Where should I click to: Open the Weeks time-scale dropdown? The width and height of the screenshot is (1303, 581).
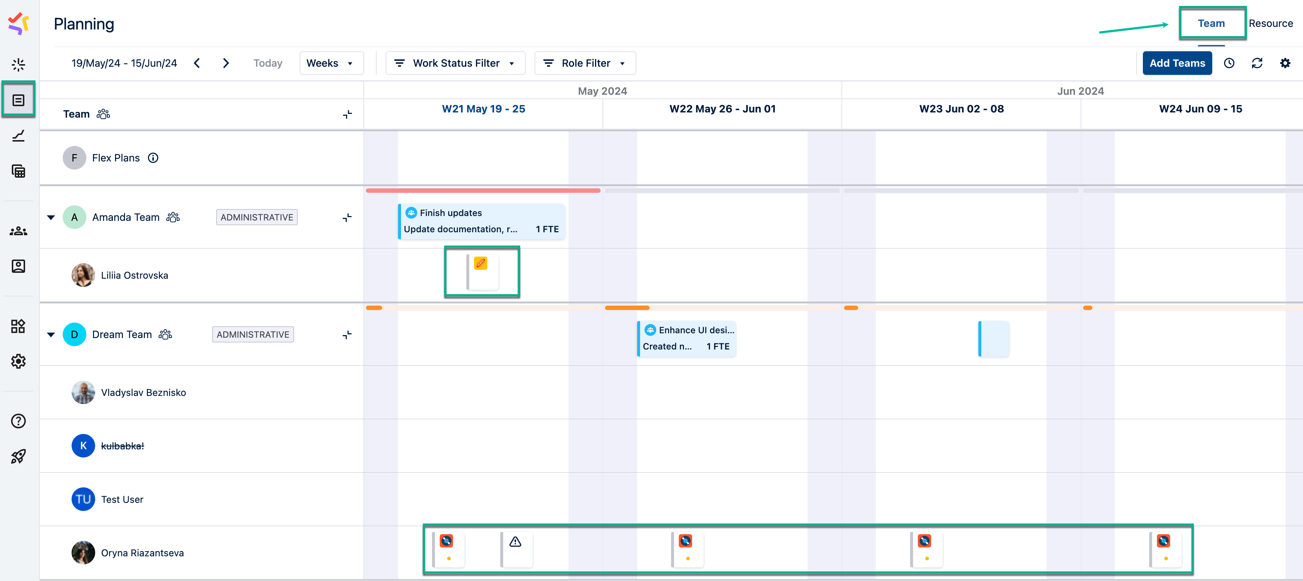tap(331, 63)
